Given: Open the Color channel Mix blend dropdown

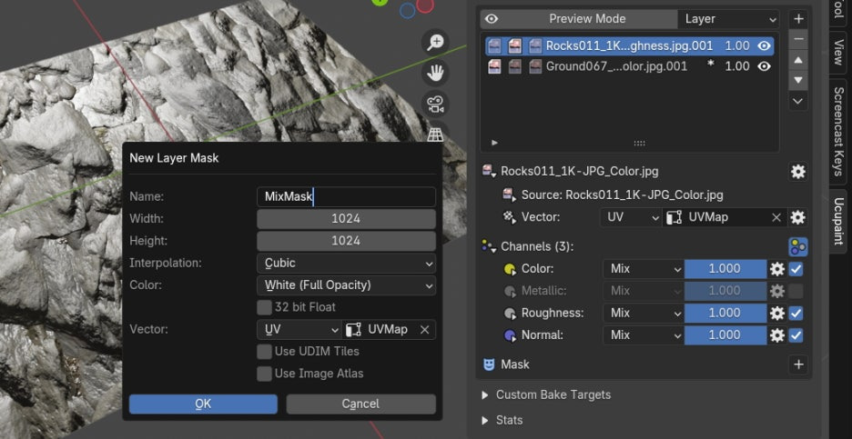Looking at the screenshot, I should coord(644,269).
